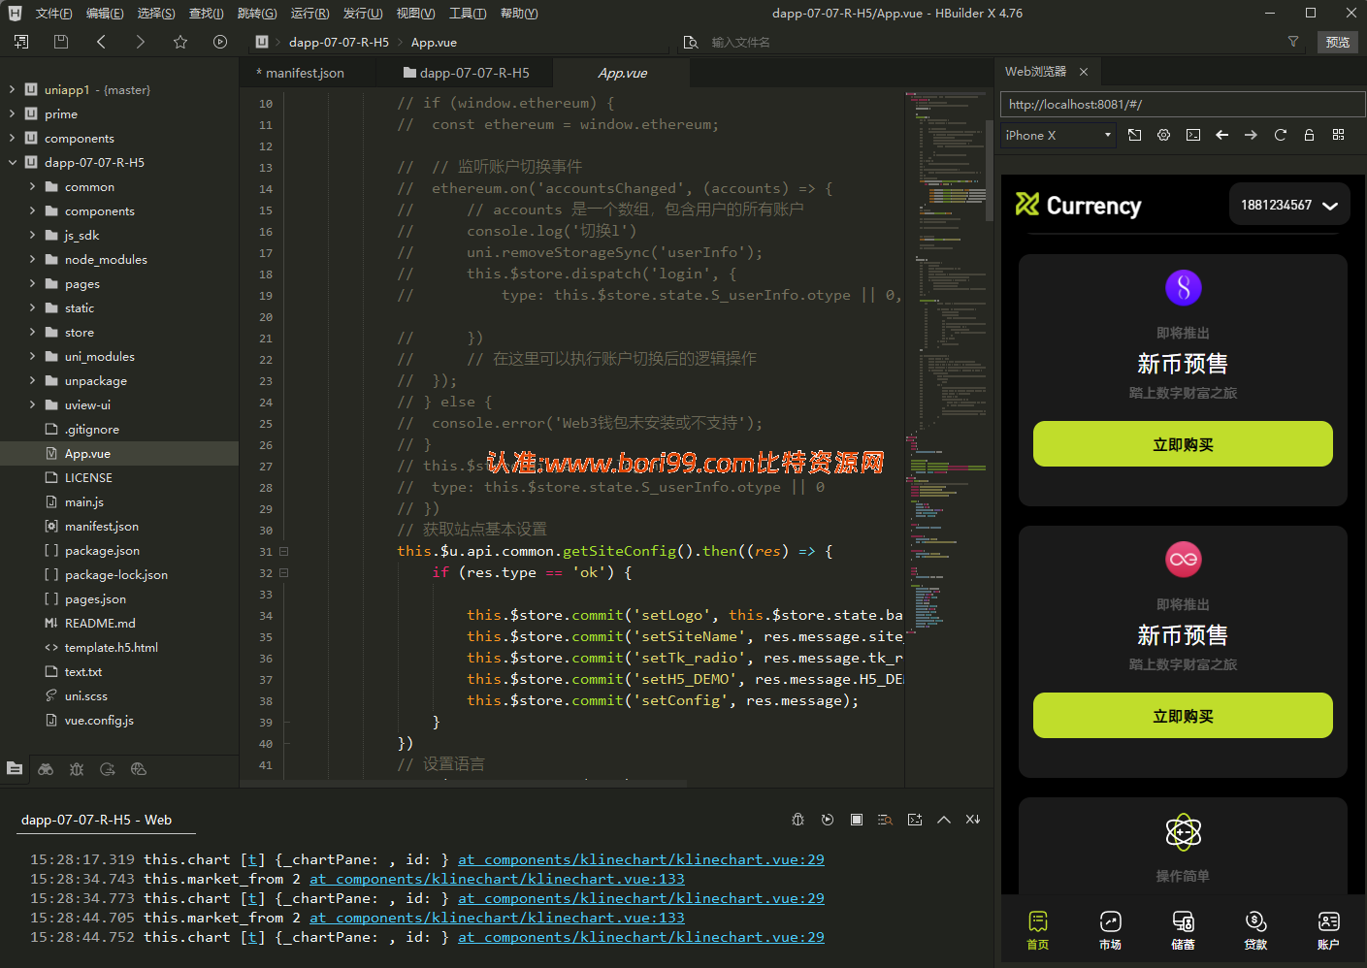Click the Run play icon in toolbar
This screenshot has height=968, width=1367.
(x=220, y=42)
